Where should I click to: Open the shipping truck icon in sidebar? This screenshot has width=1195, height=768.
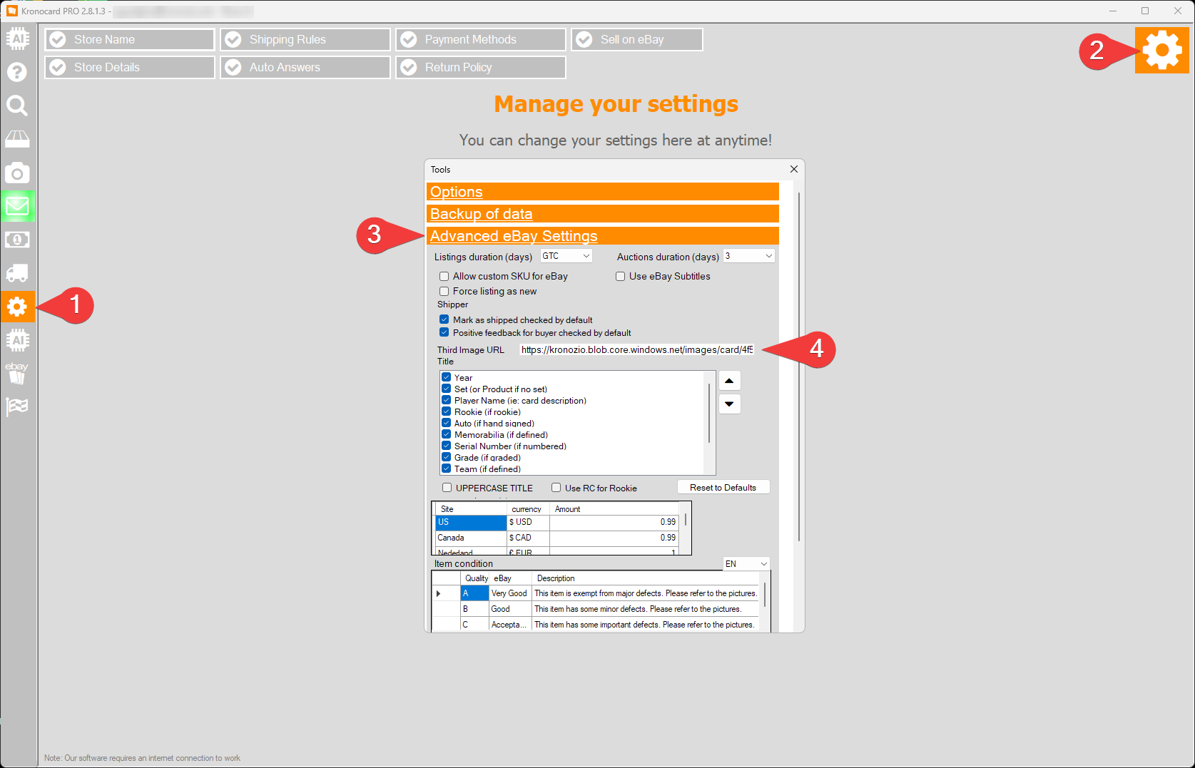coord(17,273)
